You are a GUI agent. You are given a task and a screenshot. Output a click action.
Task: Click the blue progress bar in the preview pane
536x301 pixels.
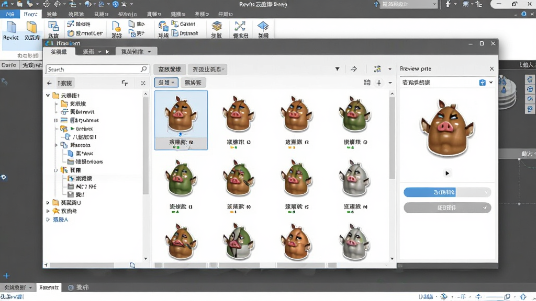click(x=447, y=192)
